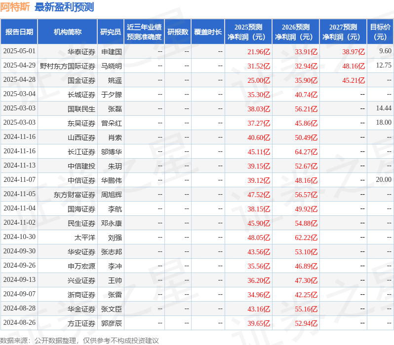Image resolution: width=394 pixels, height=345 pixels.
Task: Select researcher 申建国
Action: coord(112,52)
